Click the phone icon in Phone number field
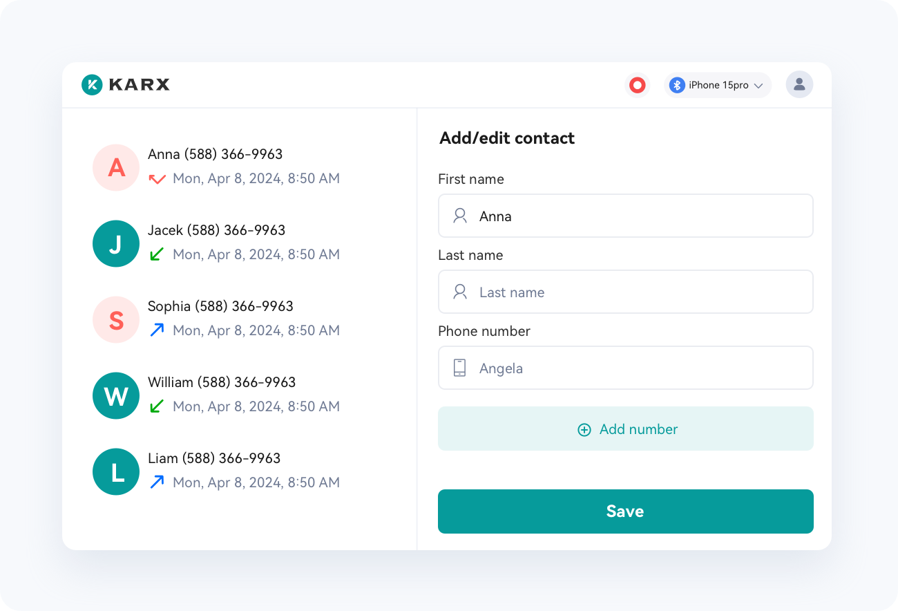898x611 pixels. pyautogui.click(x=459, y=368)
